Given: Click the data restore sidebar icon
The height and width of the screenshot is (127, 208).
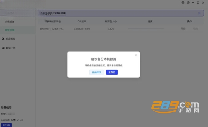Looking at the screenshot, I should 3,48.
